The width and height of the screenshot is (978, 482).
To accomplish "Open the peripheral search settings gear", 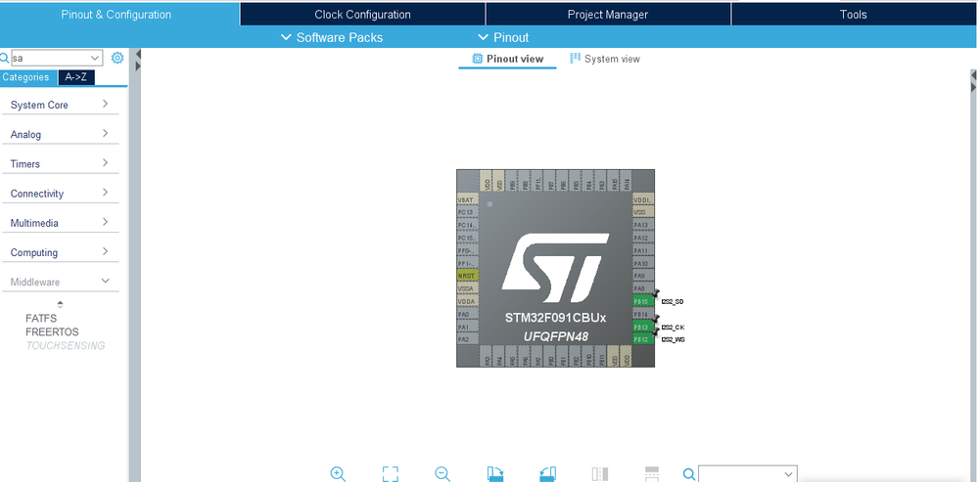I will pos(117,58).
